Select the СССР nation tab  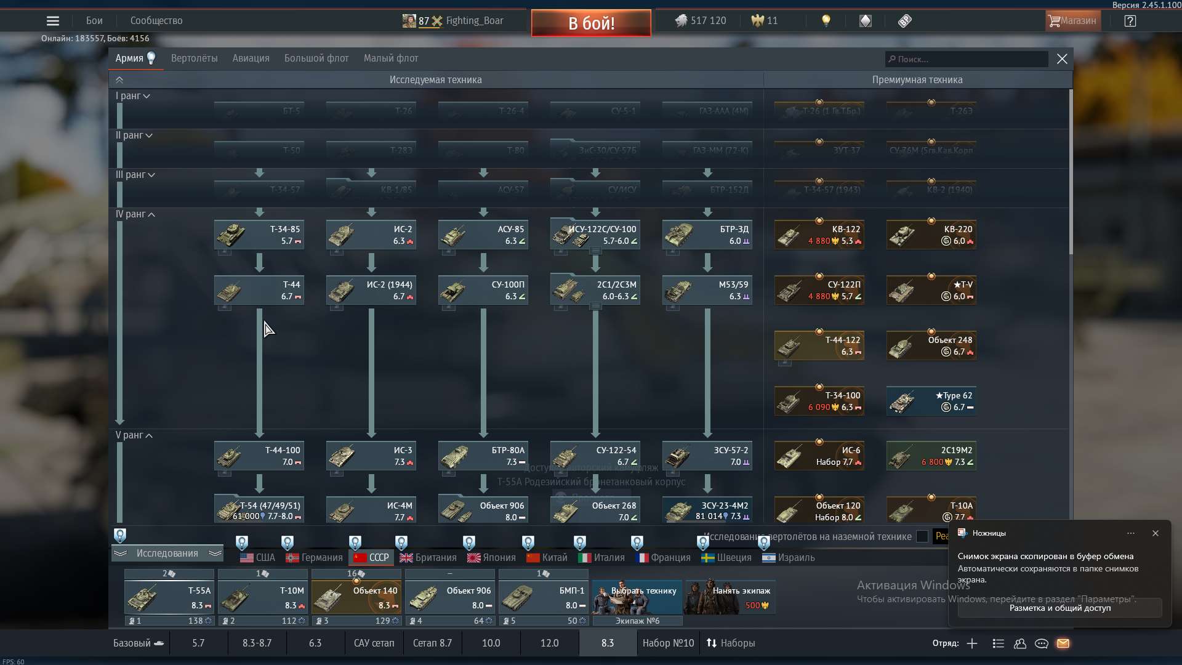click(371, 558)
